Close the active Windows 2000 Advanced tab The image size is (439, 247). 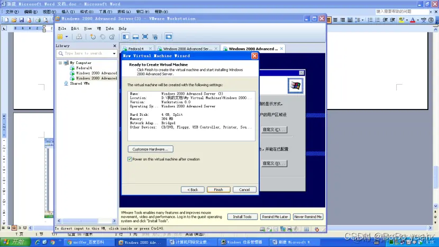click(x=281, y=49)
